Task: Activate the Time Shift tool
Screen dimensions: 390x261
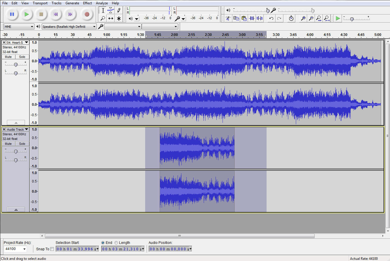Action: [111, 19]
